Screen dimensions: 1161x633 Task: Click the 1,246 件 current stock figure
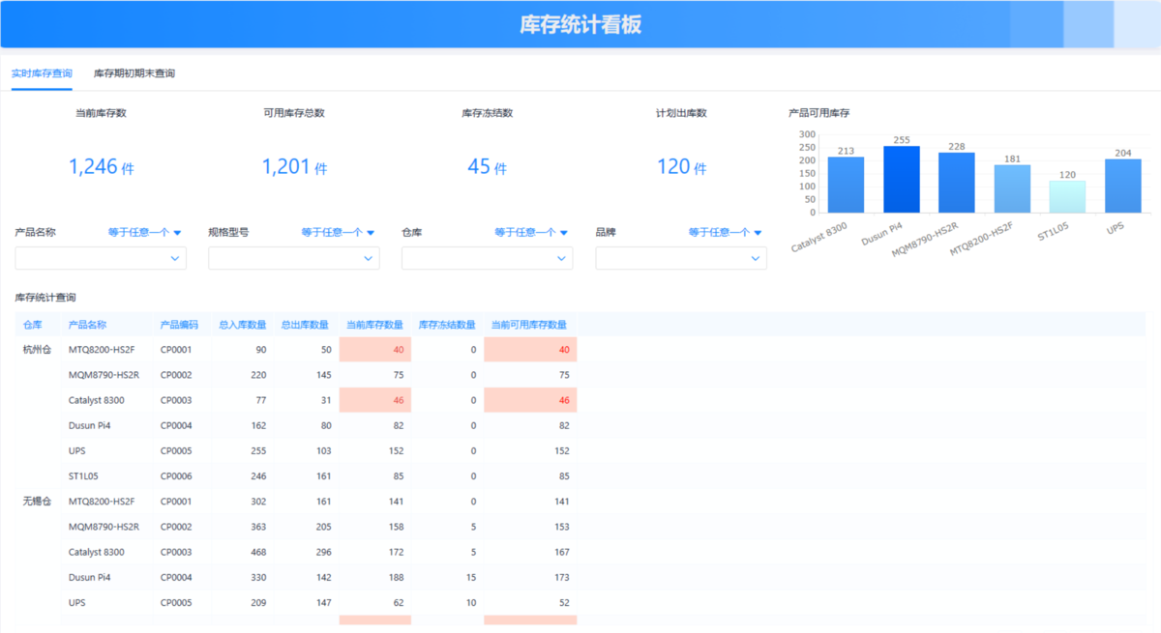101,167
